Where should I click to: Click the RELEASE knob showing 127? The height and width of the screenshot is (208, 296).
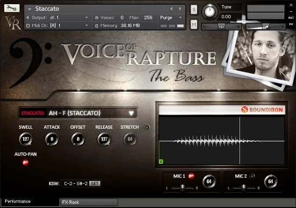[x=104, y=139]
